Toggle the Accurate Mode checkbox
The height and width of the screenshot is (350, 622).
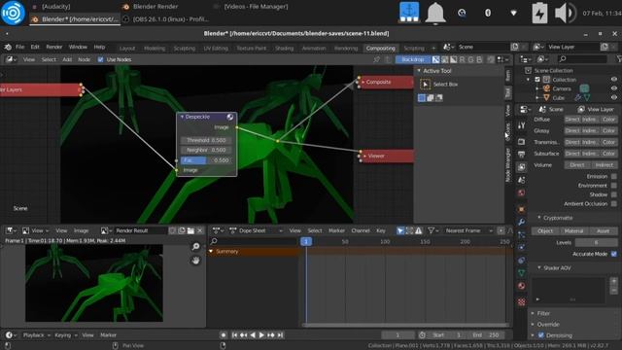click(614, 254)
